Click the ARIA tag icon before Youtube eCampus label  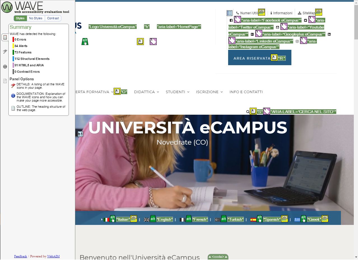(284, 27)
